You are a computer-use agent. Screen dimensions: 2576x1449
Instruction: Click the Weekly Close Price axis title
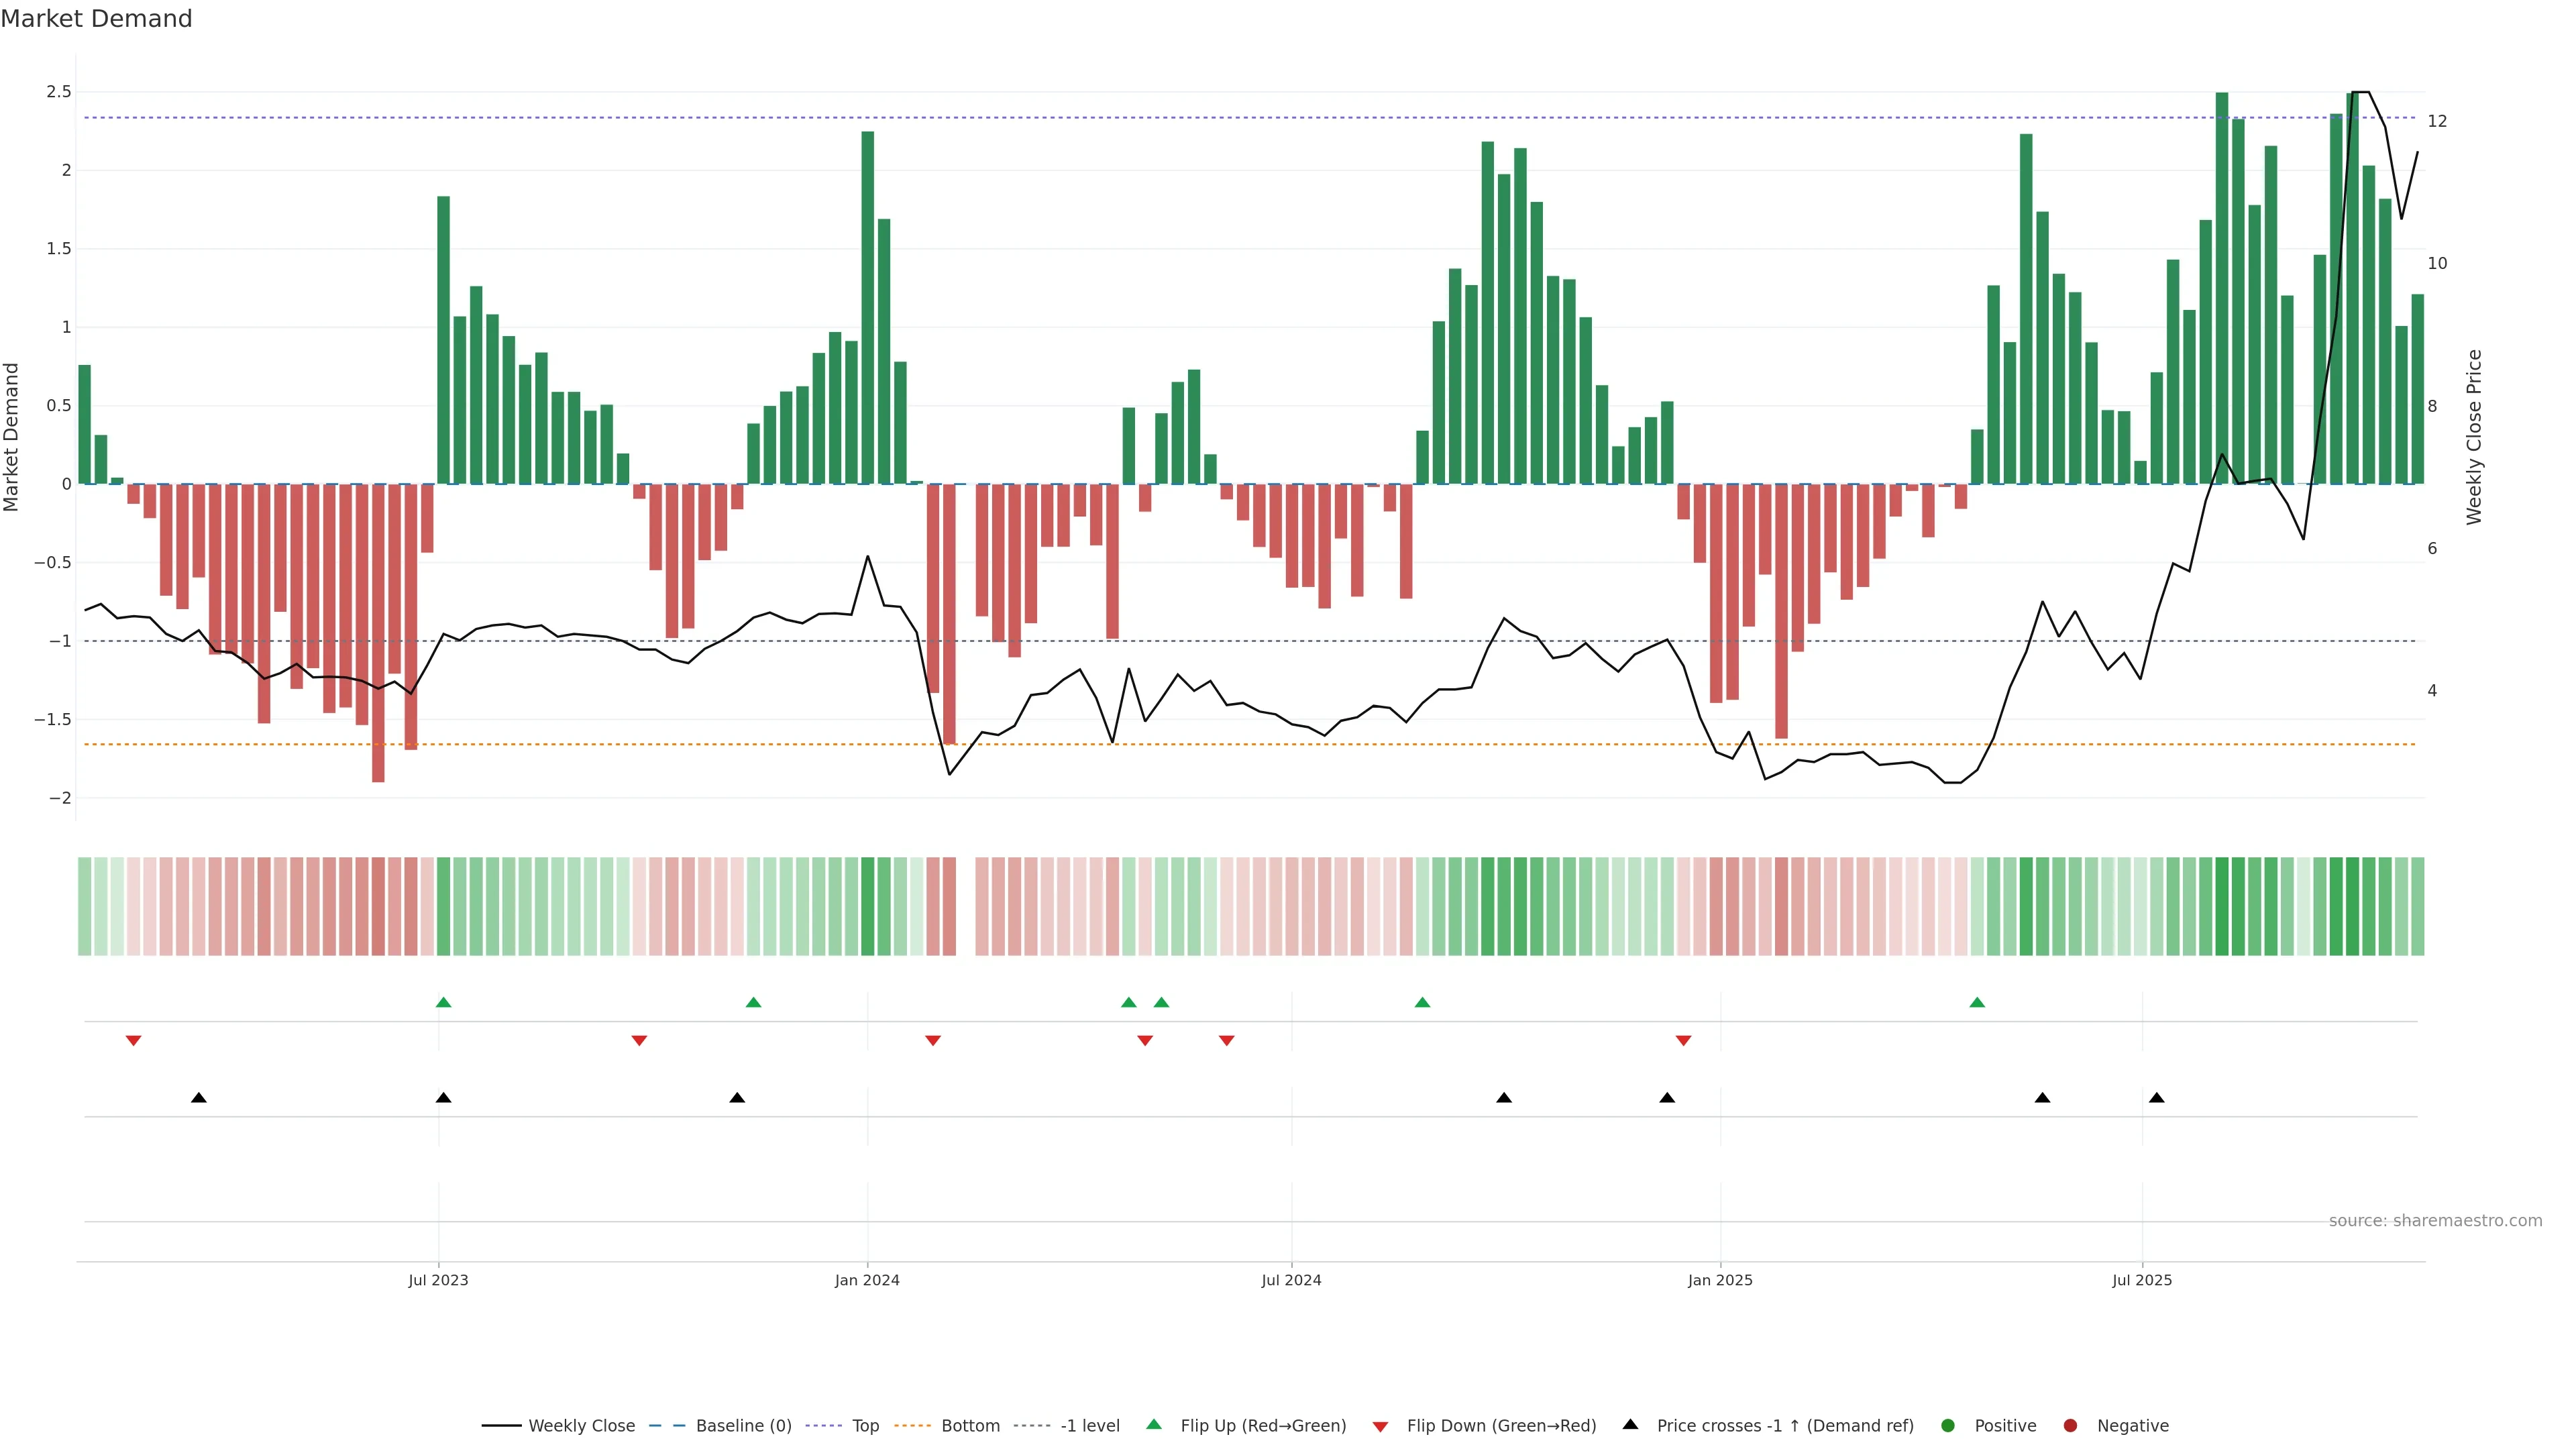click(2474, 437)
